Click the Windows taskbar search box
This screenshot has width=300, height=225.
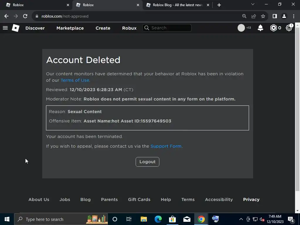(x=61, y=219)
